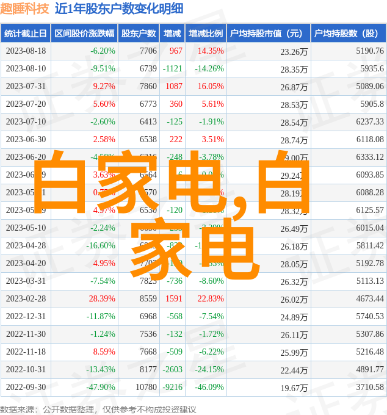This screenshot has width=387, height=415.
Task: Click the market value 19.67万
Action: (294, 388)
